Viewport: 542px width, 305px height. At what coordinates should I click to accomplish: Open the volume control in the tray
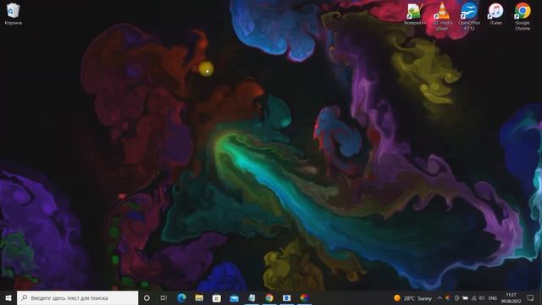[x=482, y=297]
